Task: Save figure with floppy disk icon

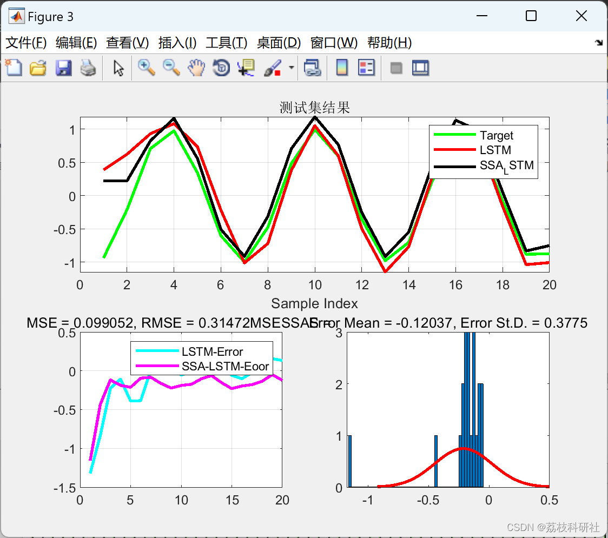Action: [63, 68]
